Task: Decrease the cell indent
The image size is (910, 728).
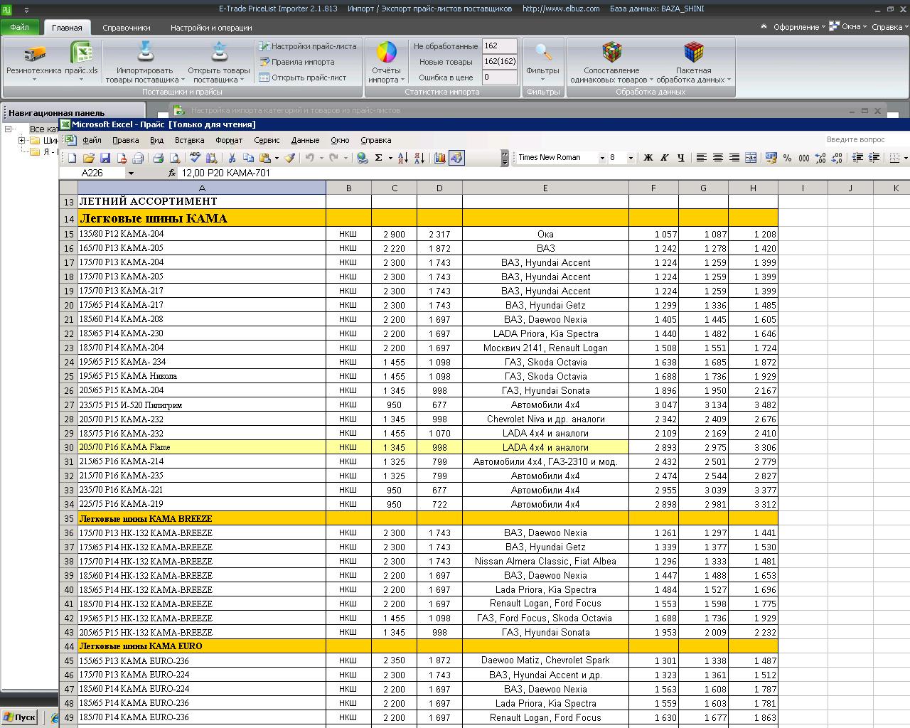Action: click(x=857, y=158)
